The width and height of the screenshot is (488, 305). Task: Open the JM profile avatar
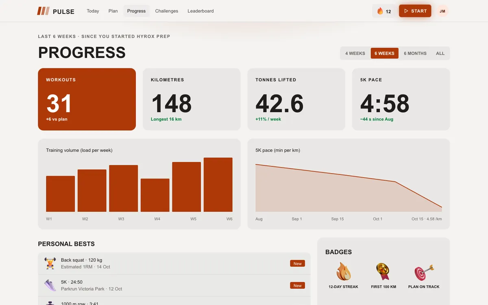(442, 11)
